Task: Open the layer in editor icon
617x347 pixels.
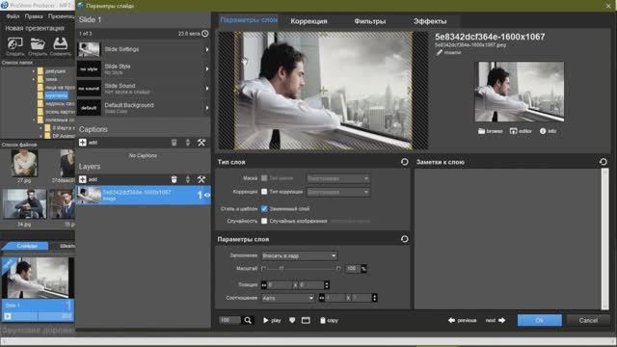Action: pyautogui.click(x=514, y=131)
